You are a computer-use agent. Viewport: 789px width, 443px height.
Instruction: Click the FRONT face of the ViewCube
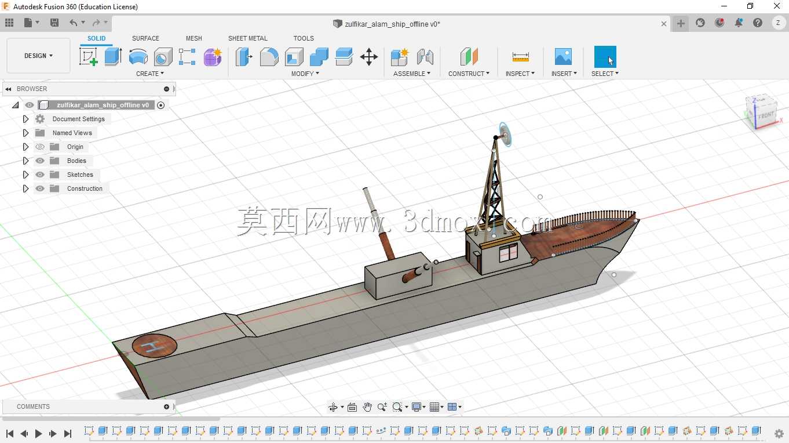pos(766,116)
